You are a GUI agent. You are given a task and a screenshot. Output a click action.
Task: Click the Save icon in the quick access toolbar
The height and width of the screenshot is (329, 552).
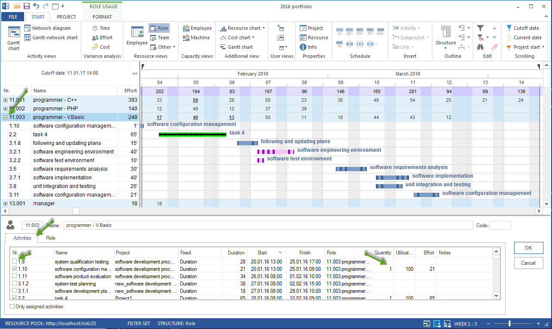pyautogui.click(x=27, y=6)
